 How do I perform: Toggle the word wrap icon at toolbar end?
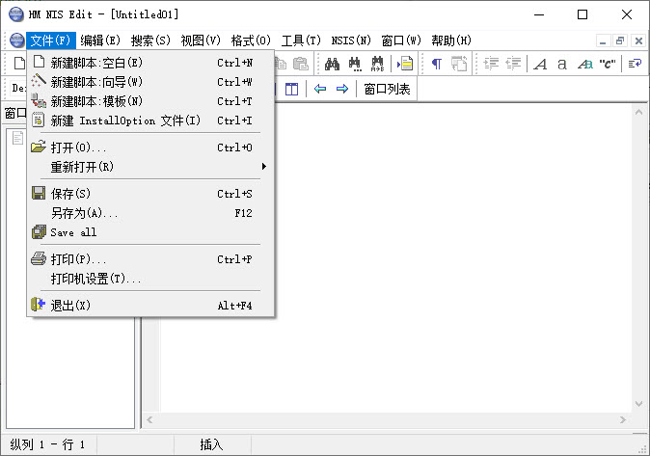click(635, 64)
